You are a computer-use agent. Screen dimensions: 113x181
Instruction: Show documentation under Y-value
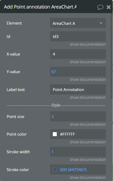pos(88,80)
